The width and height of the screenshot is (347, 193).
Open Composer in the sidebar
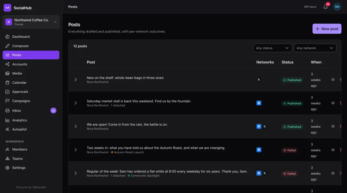point(31,46)
